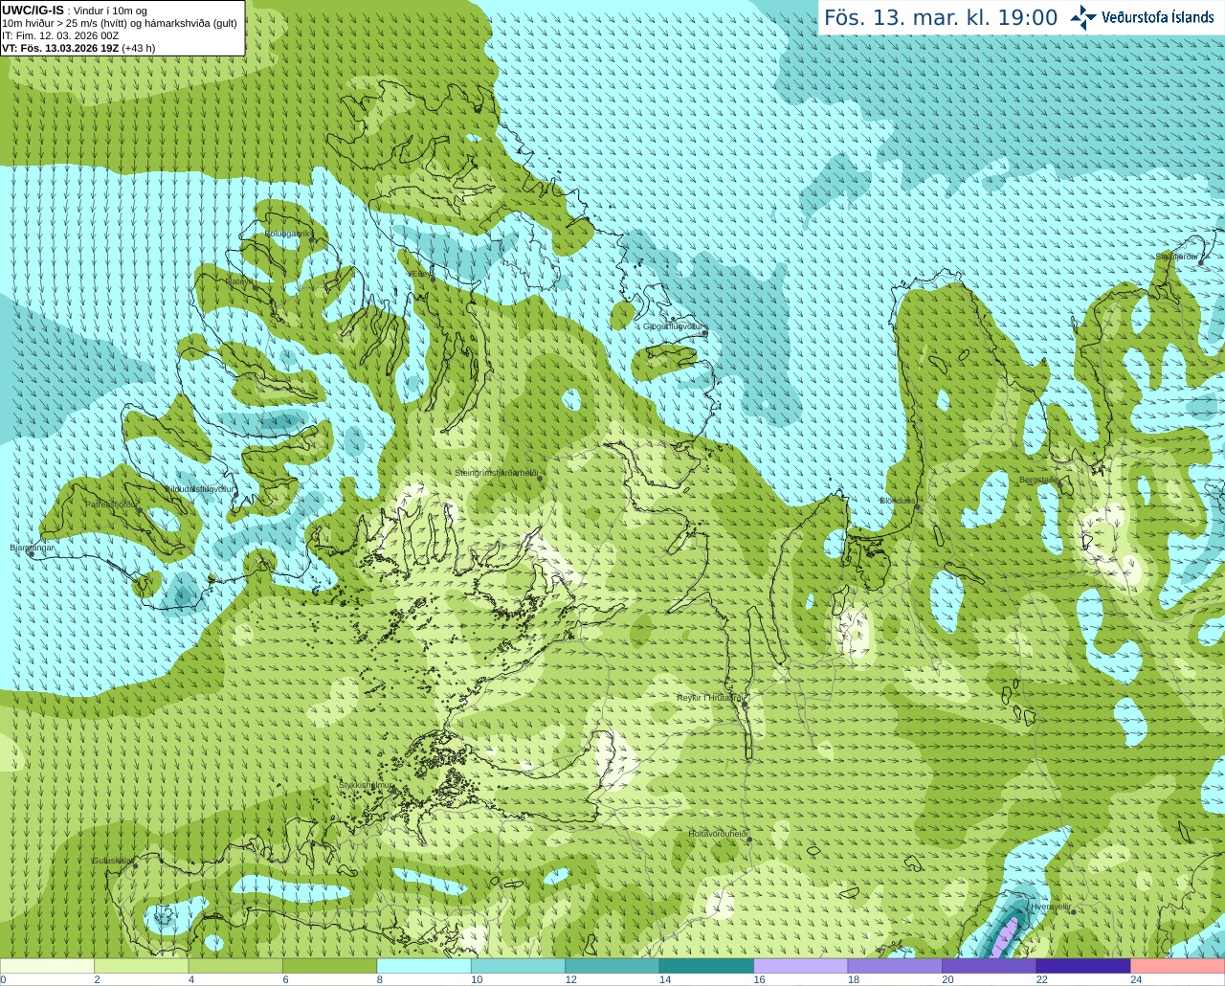The width and height of the screenshot is (1225, 986).
Task: Click the 12–14 m/s teal swatch
Action: (612, 966)
